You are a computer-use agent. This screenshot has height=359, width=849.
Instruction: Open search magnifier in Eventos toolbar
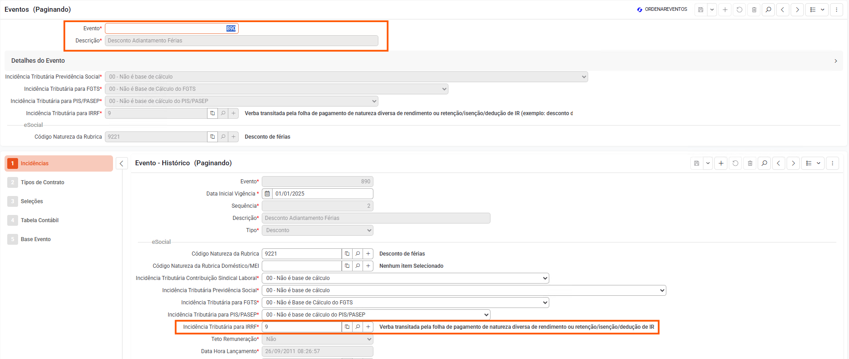coord(768,9)
